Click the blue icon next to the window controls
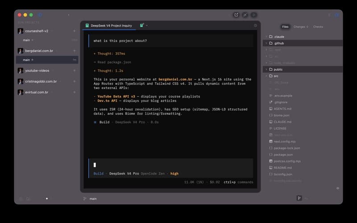Image resolution: width=357 pixels, height=223 pixels. (40, 15)
